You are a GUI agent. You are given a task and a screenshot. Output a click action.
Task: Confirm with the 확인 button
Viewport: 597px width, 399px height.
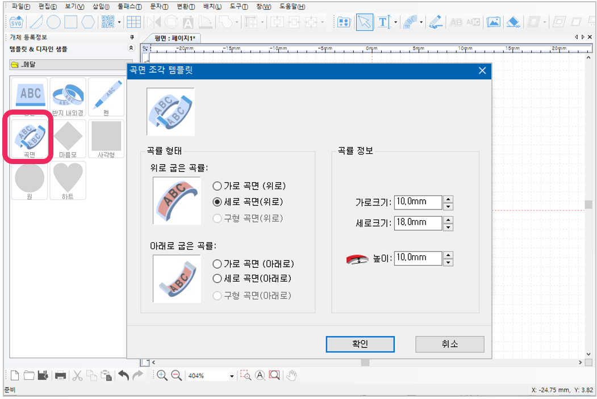click(360, 344)
